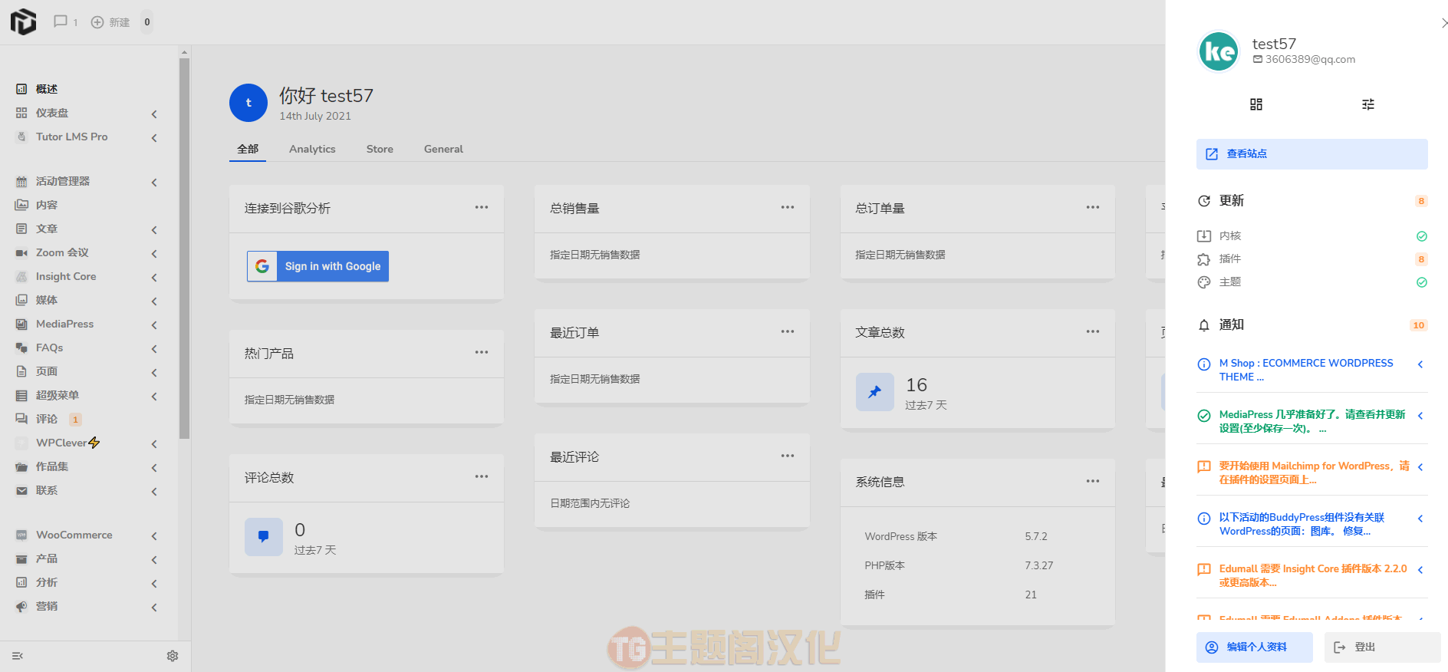1448x672 pixels.
Task: Click the 通知 bell icon
Action: (1204, 325)
